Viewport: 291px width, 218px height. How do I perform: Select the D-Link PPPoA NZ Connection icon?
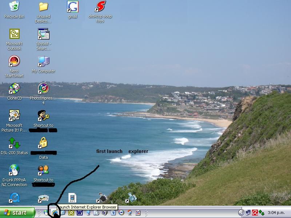coord(14,175)
